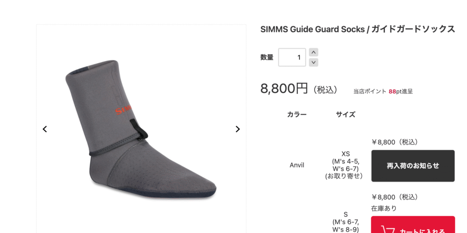Select the XS (M's 4-5) size label
Viewport: 467px width, 233px height.
coord(346,165)
